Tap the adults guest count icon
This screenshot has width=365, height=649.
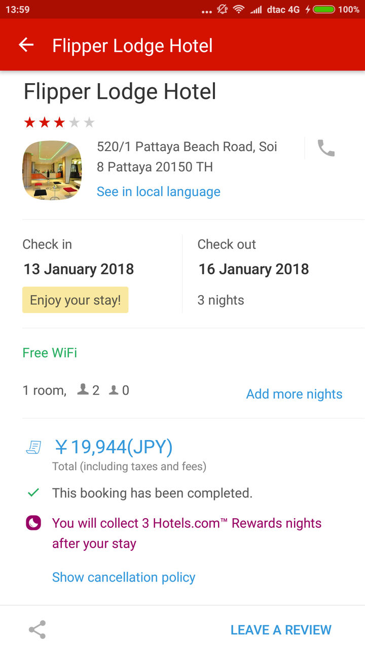point(83,390)
